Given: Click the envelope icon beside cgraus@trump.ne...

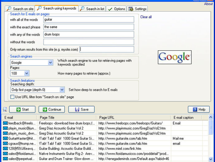Looking at the screenshot, I should tap(5, 144).
